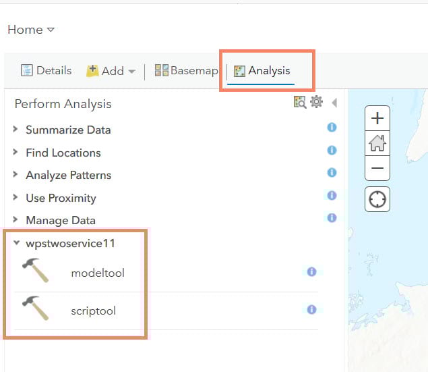Open the scriptool tool

click(x=94, y=311)
